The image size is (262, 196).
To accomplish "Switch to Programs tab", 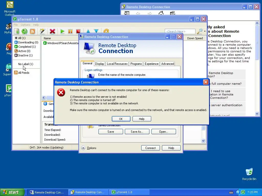I will 136,64.
